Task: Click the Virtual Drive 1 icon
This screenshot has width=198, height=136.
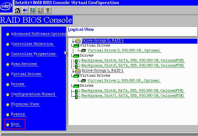Action: click(x=83, y=81)
